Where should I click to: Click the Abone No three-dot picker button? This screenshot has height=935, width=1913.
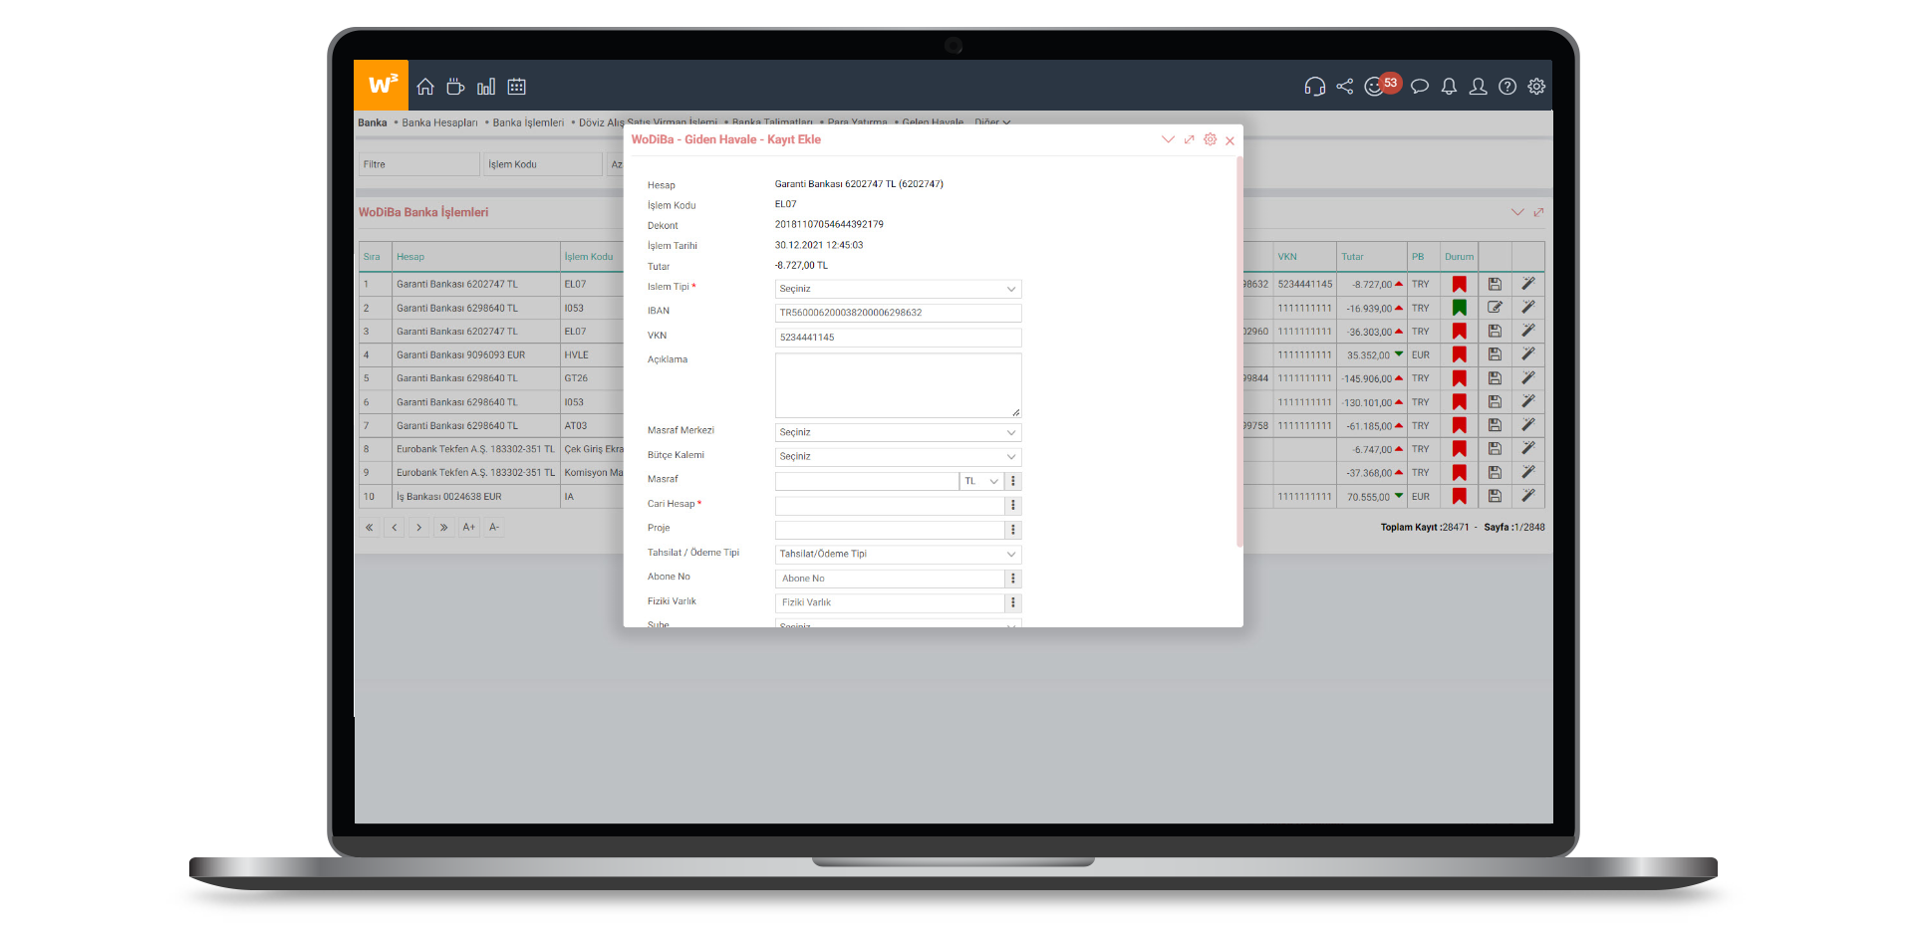(x=1013, y=579)
